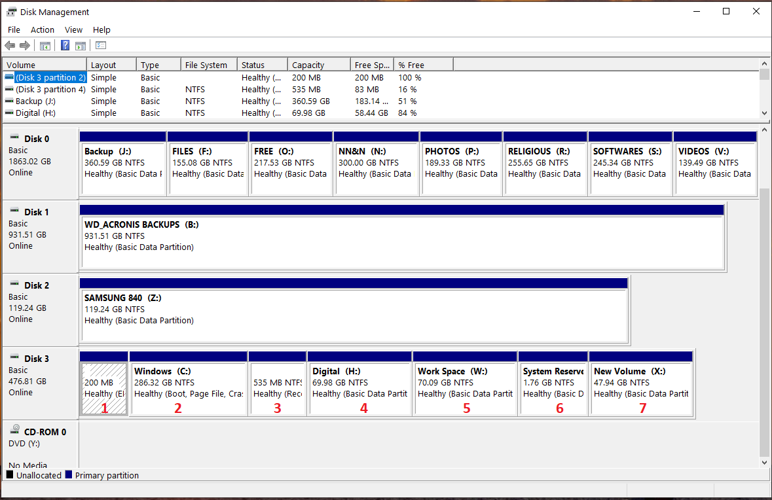Screen dimensions: 772x500
Task: Open the Action menu
Action: tap(43, 30)
